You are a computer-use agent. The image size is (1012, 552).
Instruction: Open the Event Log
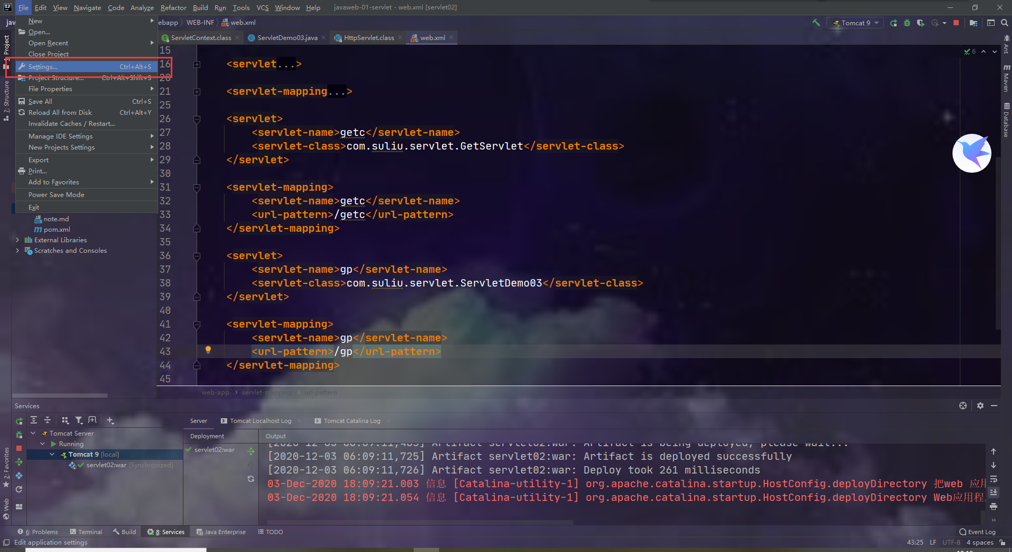coord(978,532)
